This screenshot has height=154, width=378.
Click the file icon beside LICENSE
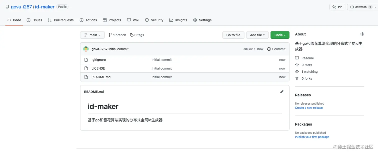pyautogui.click(x=86, y=68)
